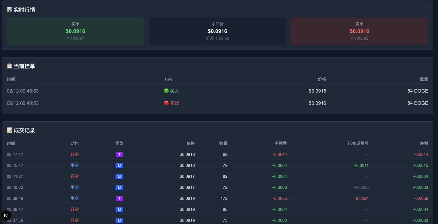
Task: Click the blue M badge in the 09:41:27 row
Action: point(119,176)
